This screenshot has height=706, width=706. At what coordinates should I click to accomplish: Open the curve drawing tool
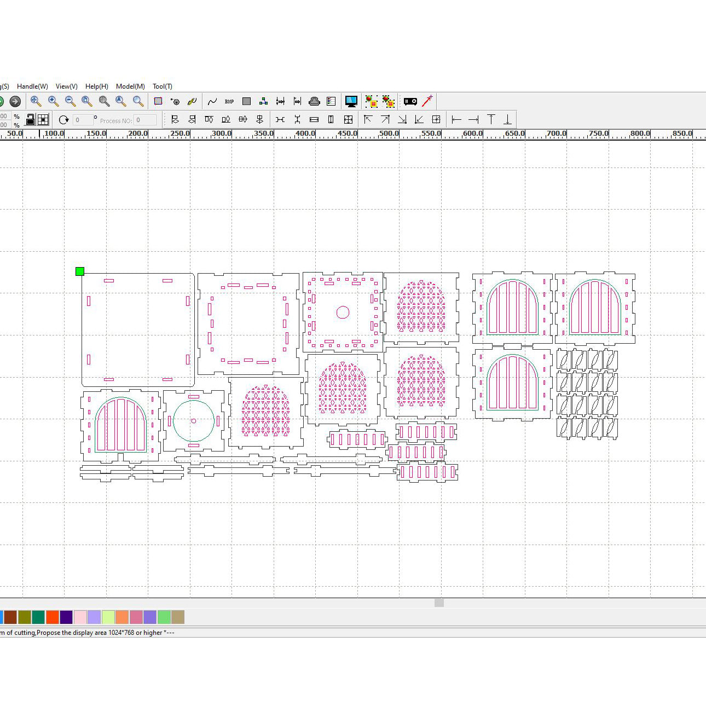(212, 101)
